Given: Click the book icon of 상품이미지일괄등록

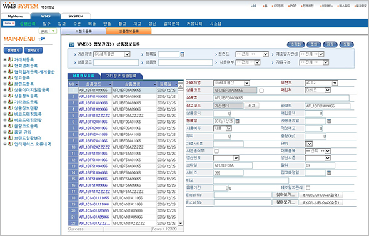Looking at the screenshot, I should click(x=11, y=90).
